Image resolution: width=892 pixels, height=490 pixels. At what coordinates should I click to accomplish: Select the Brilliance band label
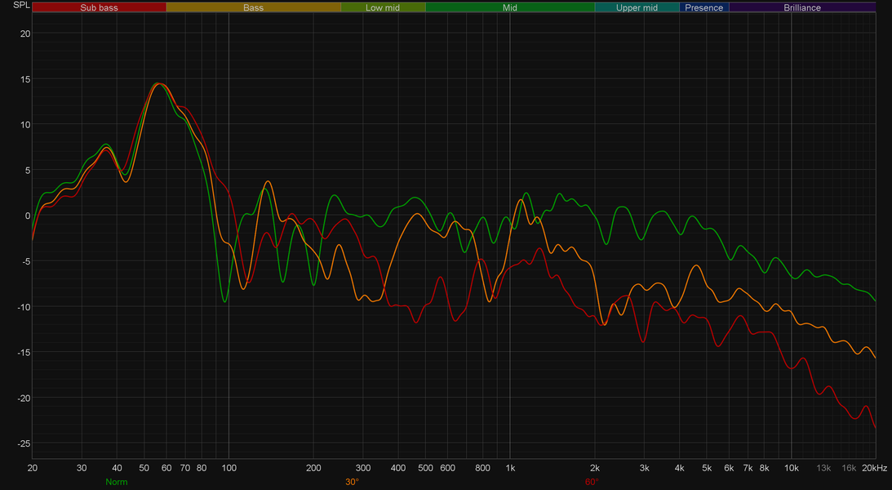coord(802,7)
